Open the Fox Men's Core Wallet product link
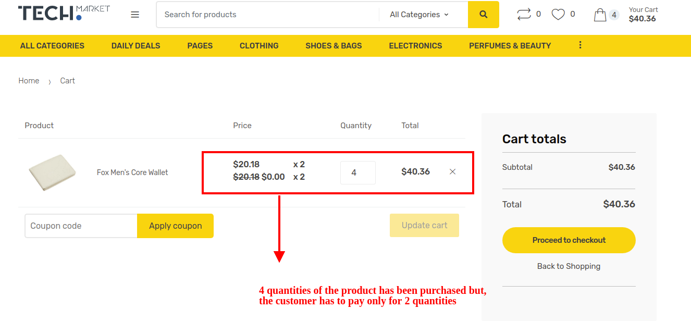Screen dimensions: 691x334 tap(132, 172)
